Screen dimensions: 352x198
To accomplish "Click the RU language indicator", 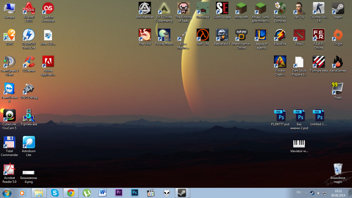I will coord(299,193).
